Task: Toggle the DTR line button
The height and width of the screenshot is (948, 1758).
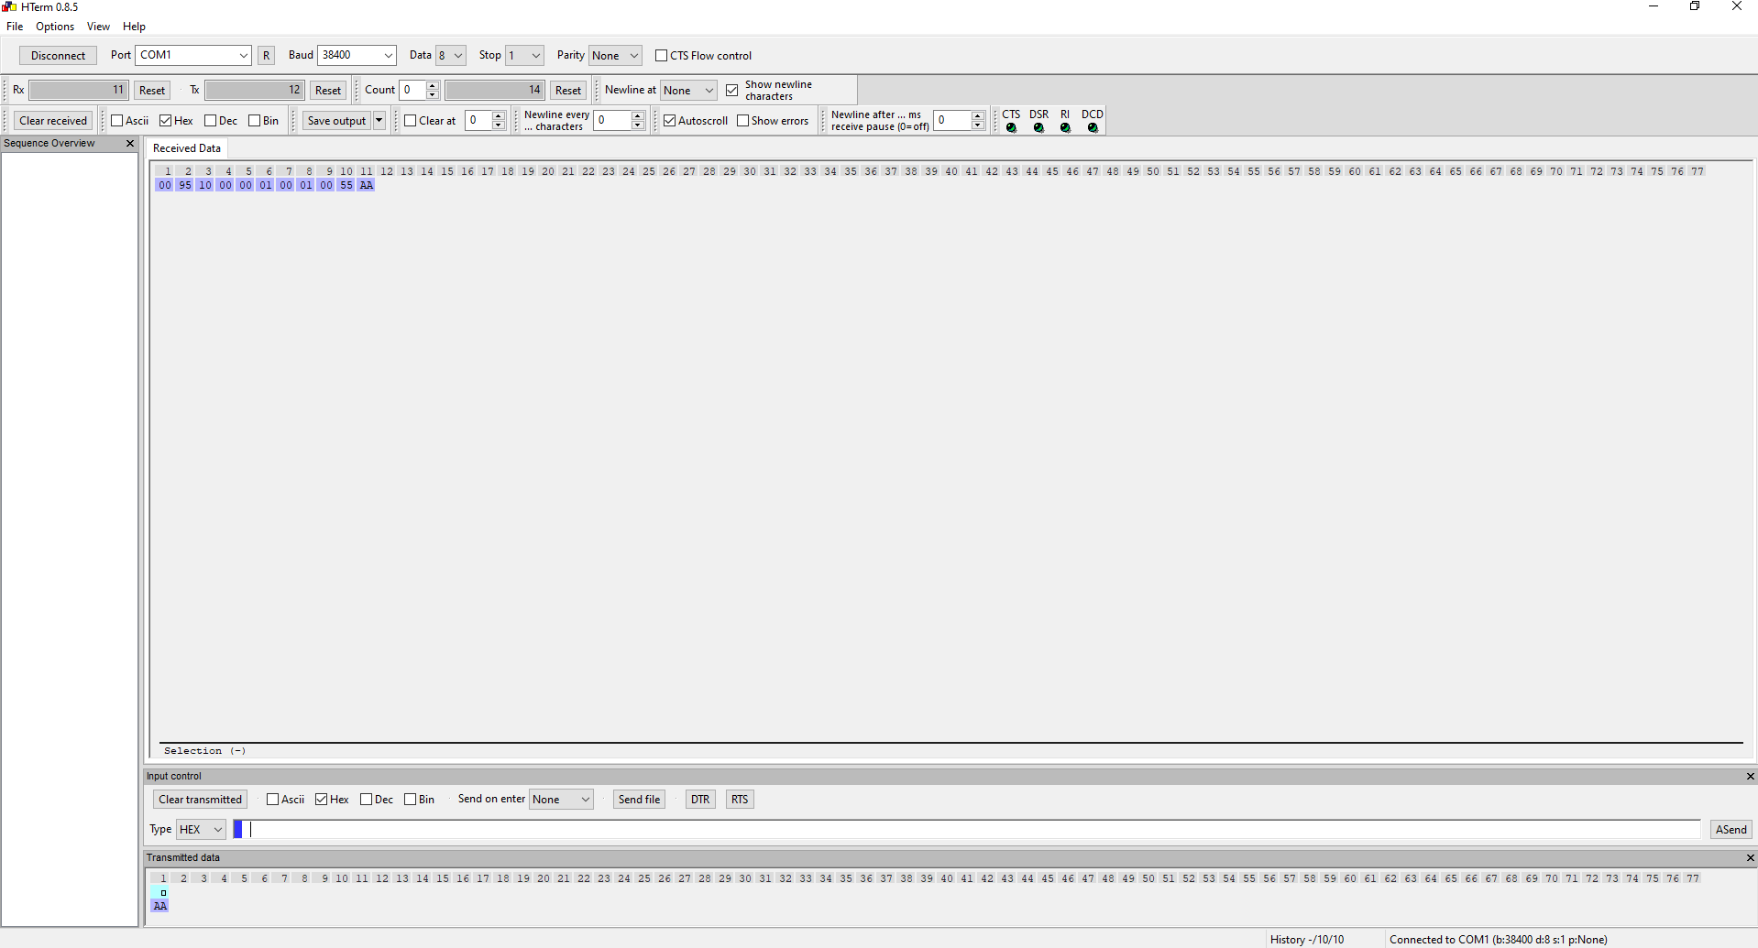Action: point(700,800)
